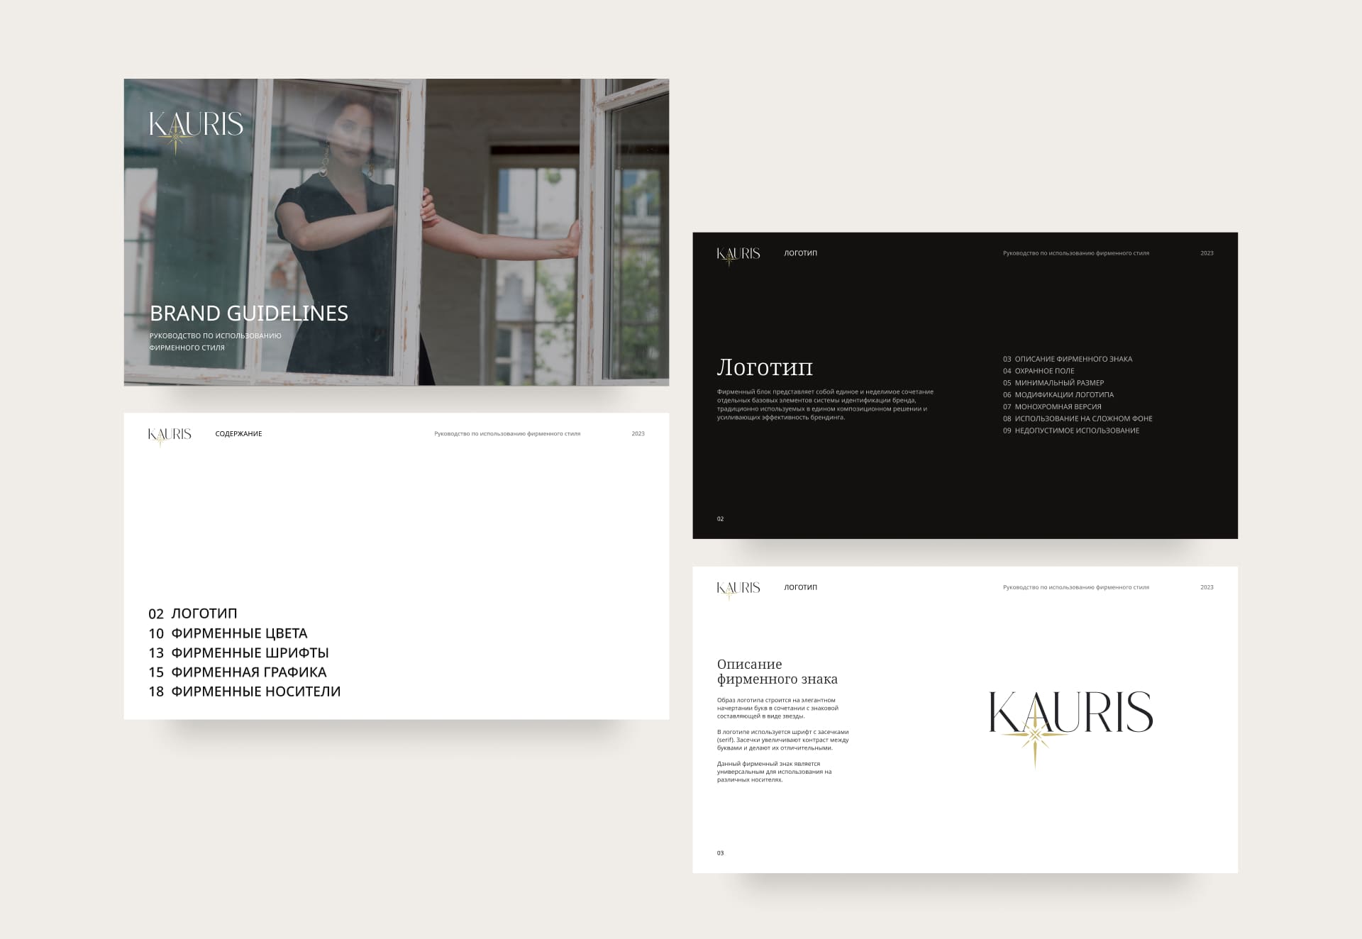Click 03 ОПИСАНИЕ ФИРМЕННОГО ЗНАКА item
Image resolution: width=1362 pixels, height=939 pixels.
[1067, 359]
